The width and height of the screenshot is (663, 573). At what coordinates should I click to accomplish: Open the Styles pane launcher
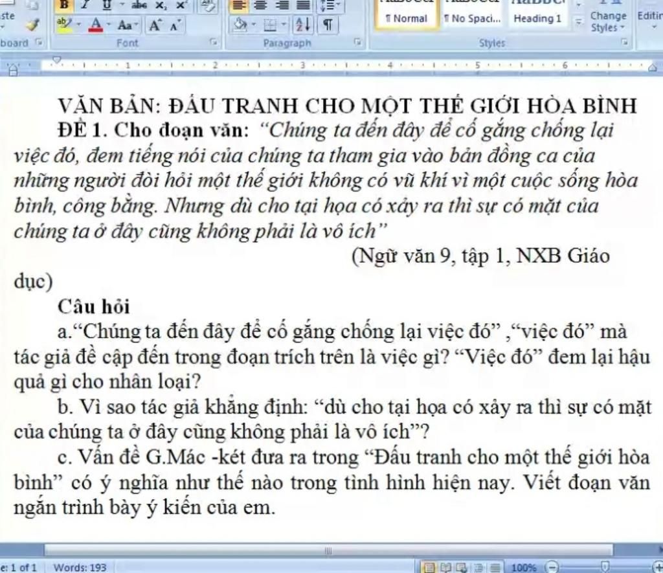click(624, 42)
